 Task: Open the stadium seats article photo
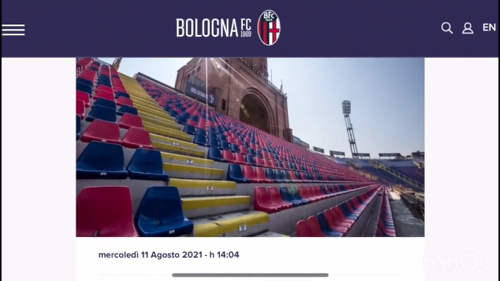pos(250,147)
